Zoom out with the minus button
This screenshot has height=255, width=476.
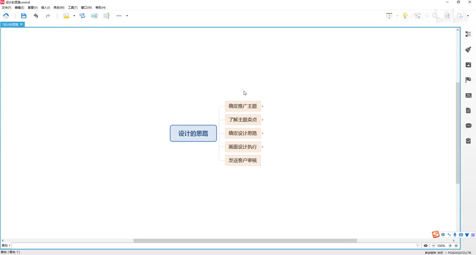434,246
